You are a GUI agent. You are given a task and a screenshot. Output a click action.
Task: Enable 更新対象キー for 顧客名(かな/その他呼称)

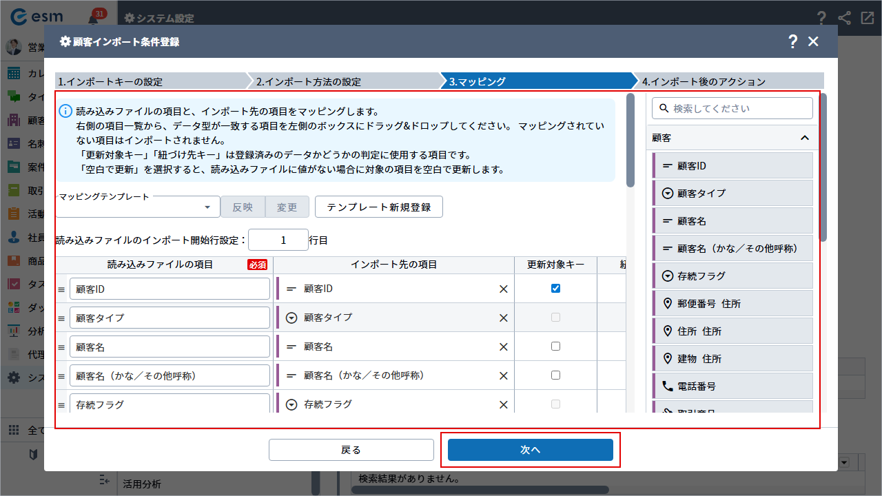(555, 375)
